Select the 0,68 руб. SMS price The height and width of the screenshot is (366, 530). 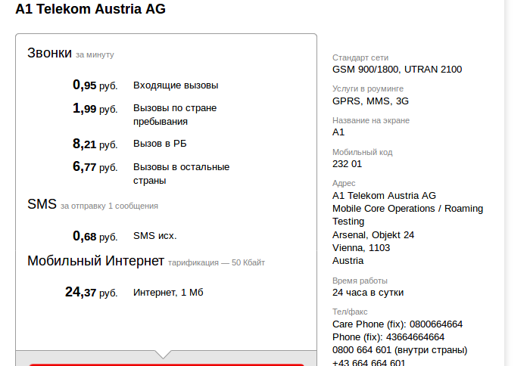click(x=95, y=236)
